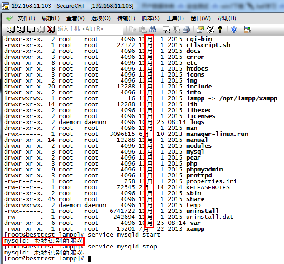Click the logs directory name
Screen dimensions: 284x264
click(x=197, y=122)
